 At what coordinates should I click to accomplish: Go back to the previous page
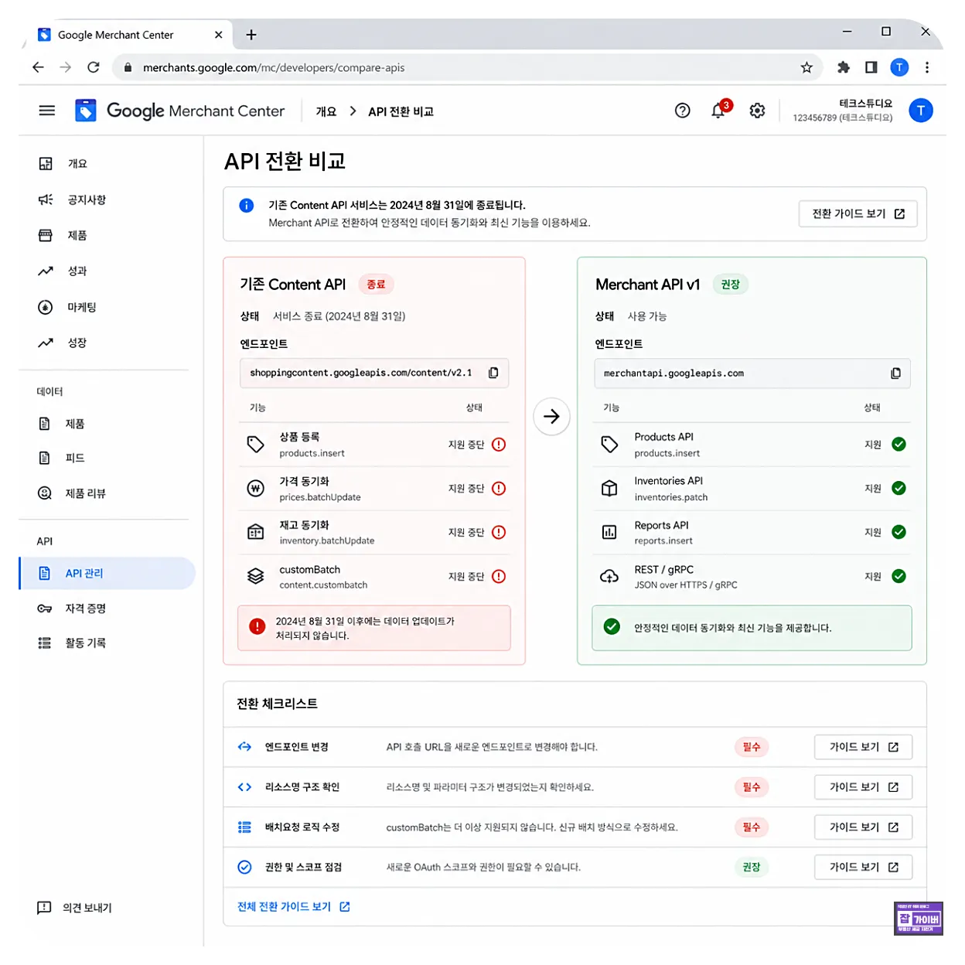click(38, 67)
